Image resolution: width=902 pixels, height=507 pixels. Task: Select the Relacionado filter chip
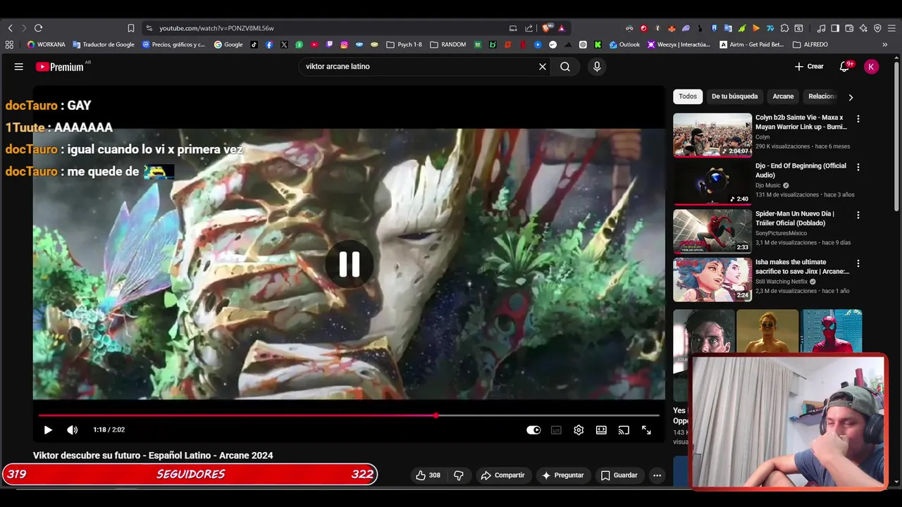point(822,96)
